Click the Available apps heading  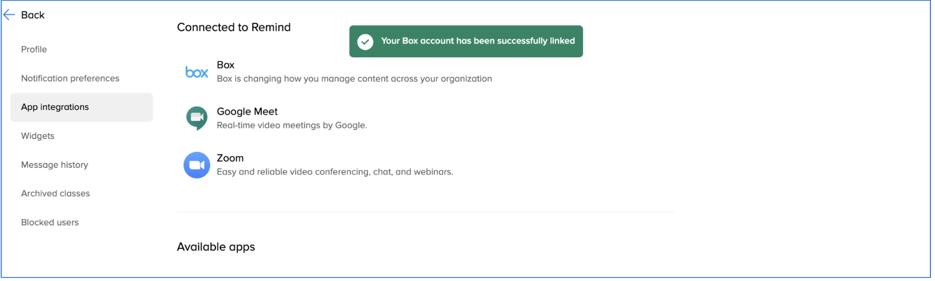pyautogui.click(x=217, y=248)
